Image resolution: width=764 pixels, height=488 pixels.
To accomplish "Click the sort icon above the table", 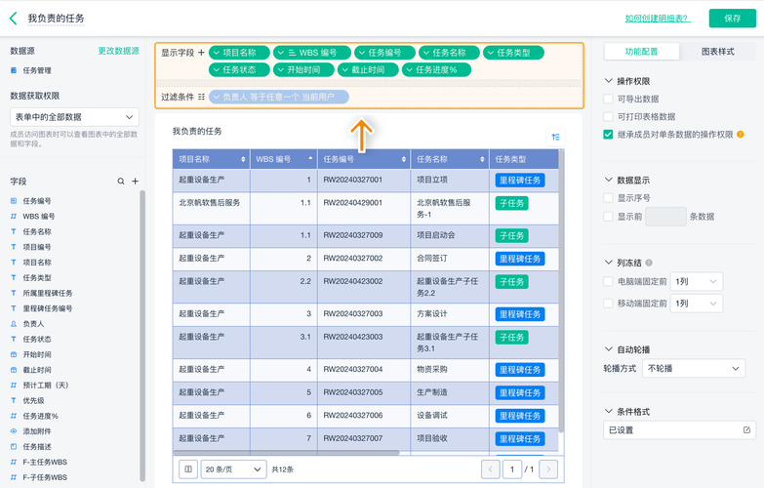I will [x=555, y=137].
